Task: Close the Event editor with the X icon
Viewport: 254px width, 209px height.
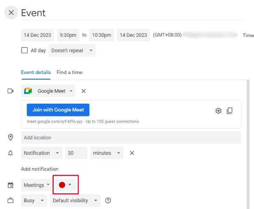Action: 11,13
